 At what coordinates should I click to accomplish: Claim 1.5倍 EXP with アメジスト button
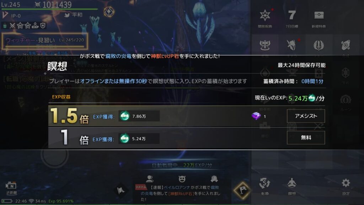(x=306, y=116)
